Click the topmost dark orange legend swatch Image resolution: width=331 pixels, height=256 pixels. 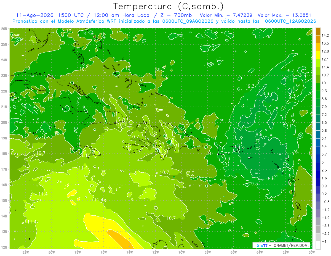point(318,31)
